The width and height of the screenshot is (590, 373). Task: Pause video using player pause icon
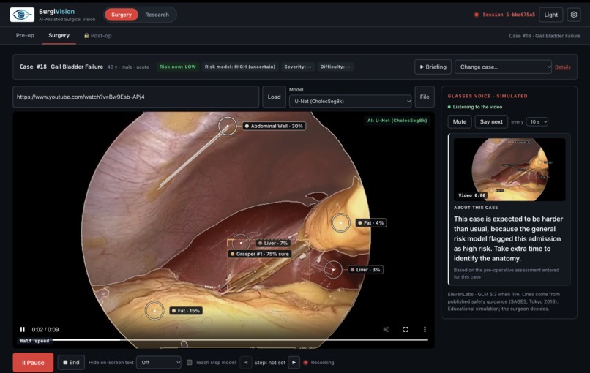point(23,329)
